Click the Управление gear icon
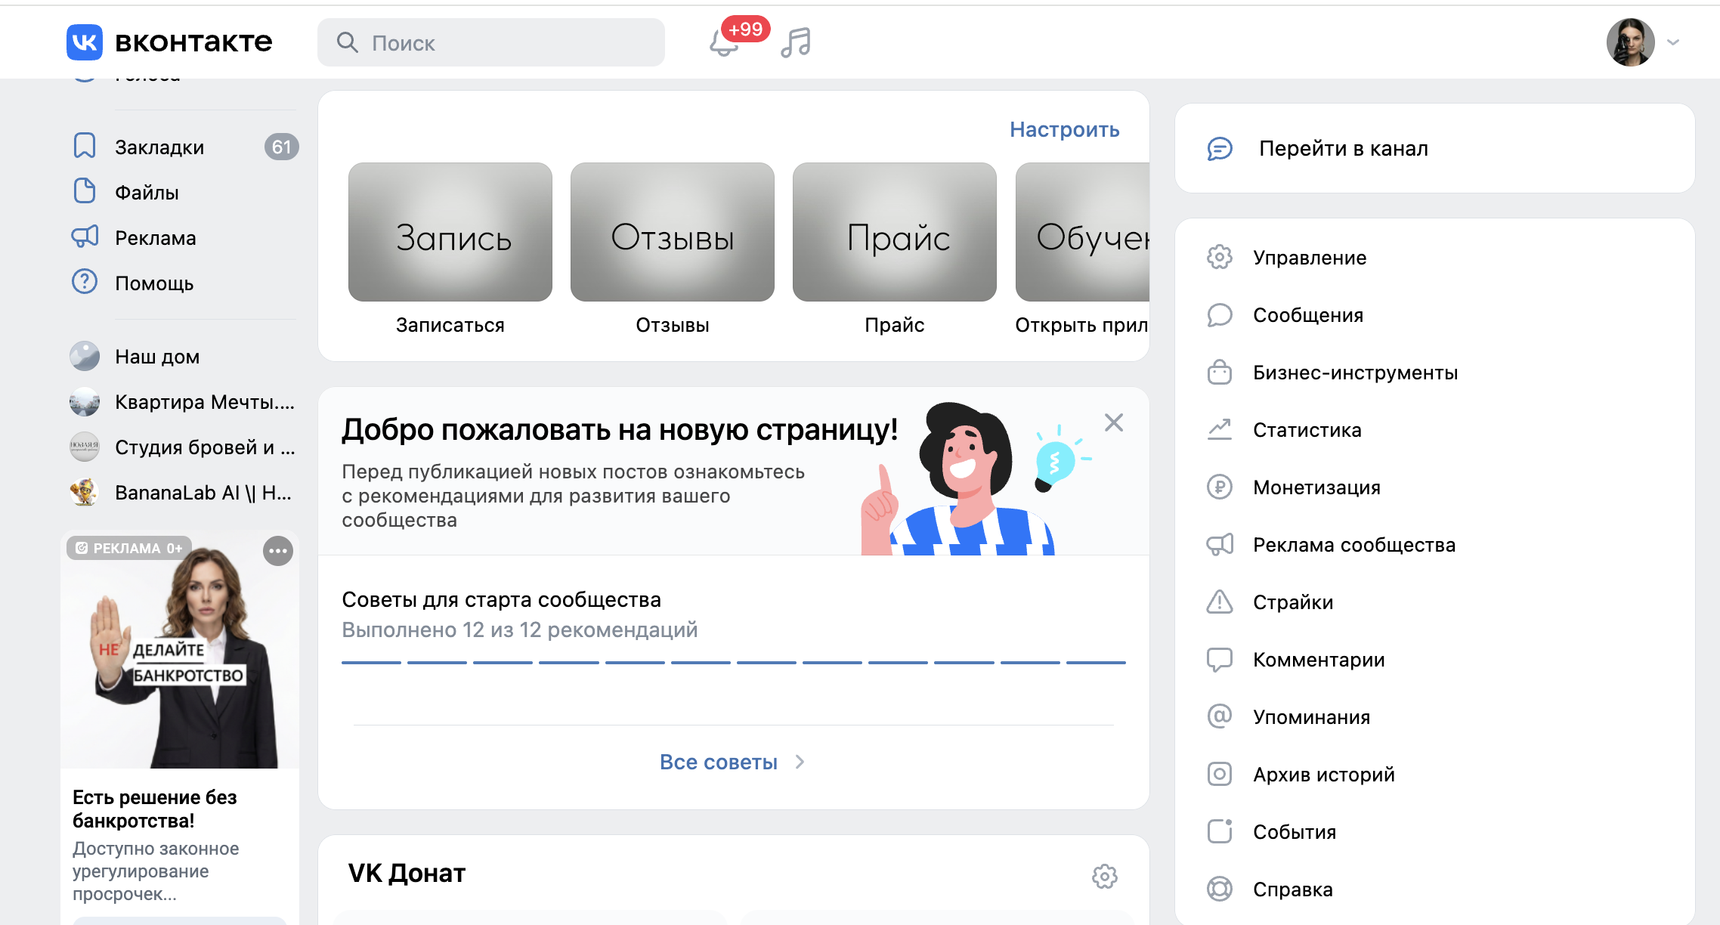This screenshot has height=925, width=1720. 1220,257
